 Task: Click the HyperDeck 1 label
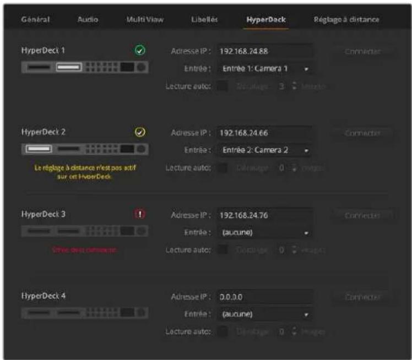point(43,50)
